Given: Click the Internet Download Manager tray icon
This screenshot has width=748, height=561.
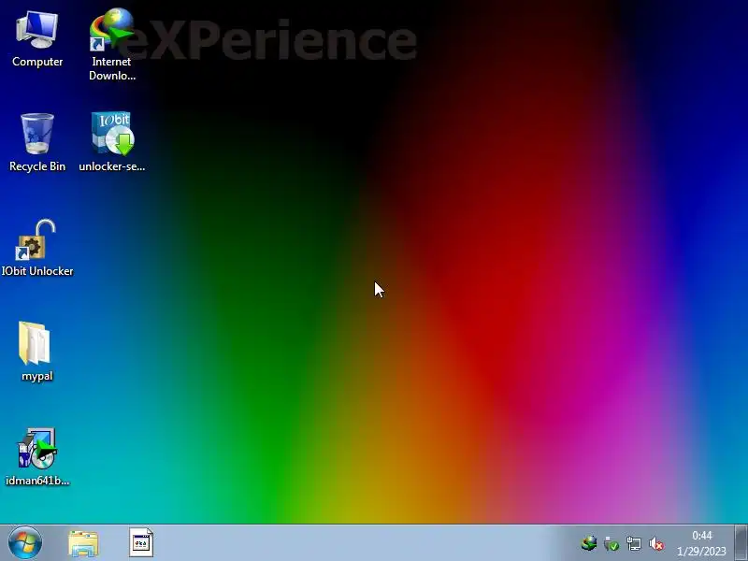Looking at the screenshot, I should click(589, 543).
